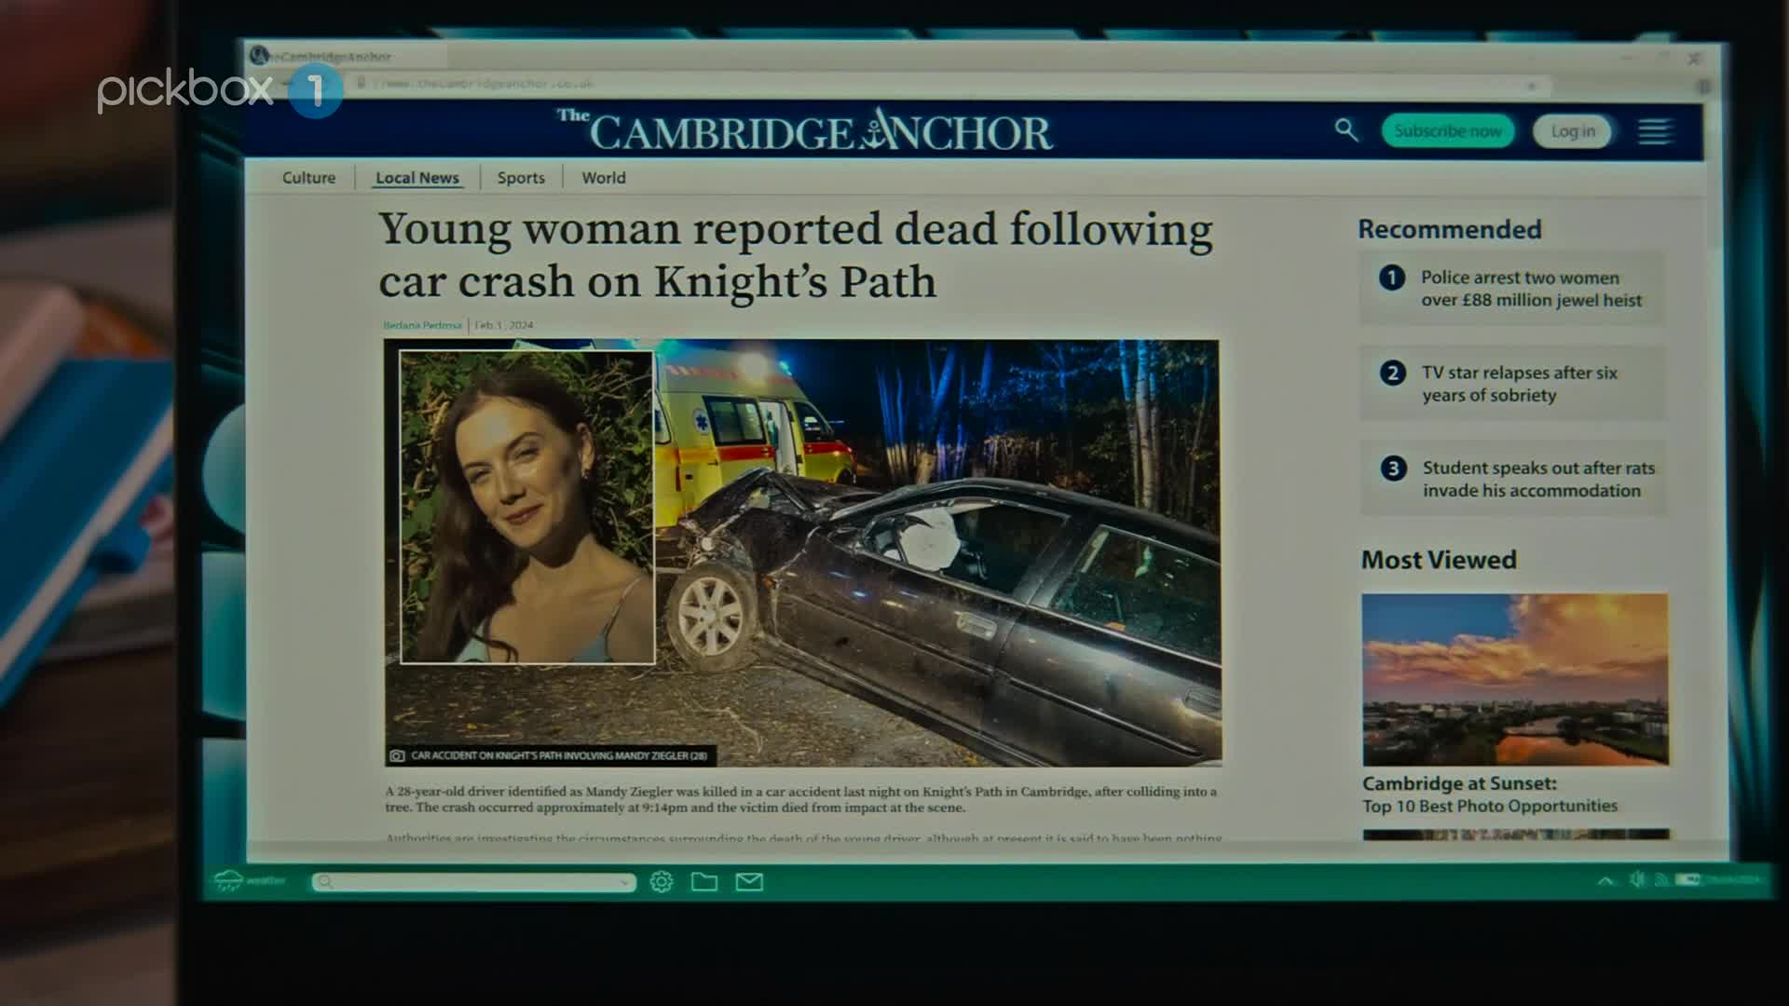Expand the system tray chevron
This screenshot has width=1789, height=1006.
[x=1605, y=880]
